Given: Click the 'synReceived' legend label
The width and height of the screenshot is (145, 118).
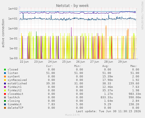Looking at the screenshot, I should tap(17, 80).
